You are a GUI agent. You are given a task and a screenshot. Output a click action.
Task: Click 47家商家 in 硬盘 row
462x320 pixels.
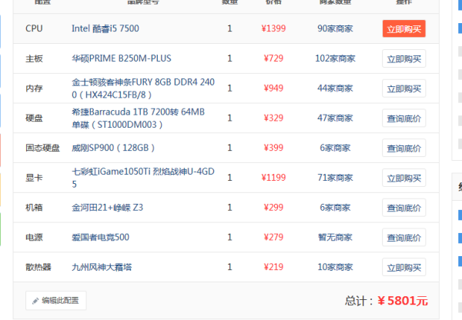coord(335,118)
